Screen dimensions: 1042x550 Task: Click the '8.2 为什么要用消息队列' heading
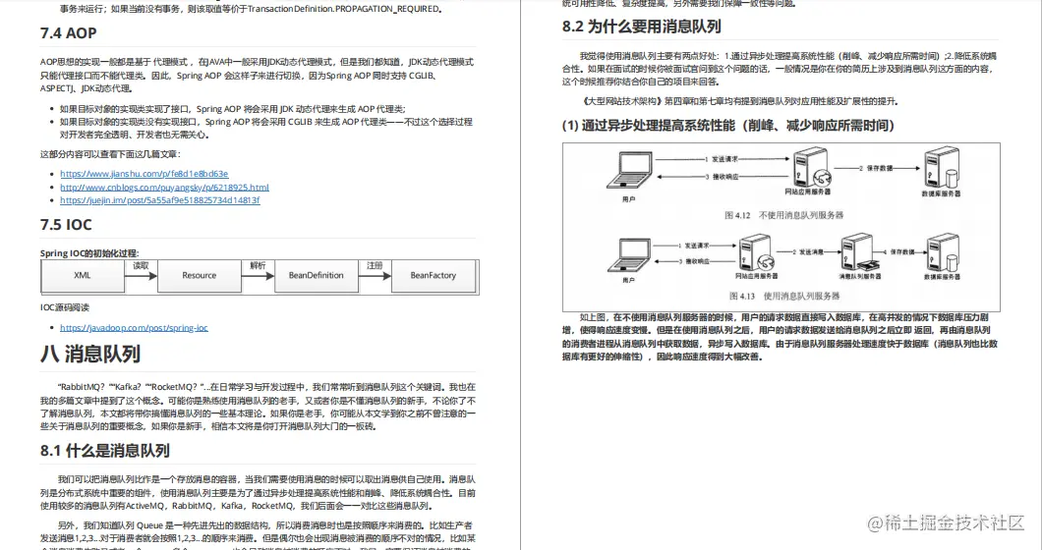641,27
